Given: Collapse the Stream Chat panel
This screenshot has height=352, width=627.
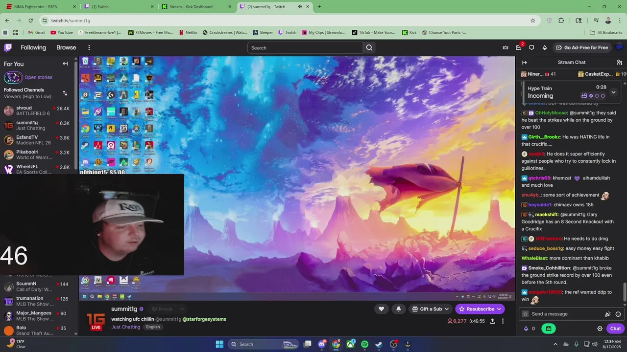Looking at the screenshot, I should (524, 62).
